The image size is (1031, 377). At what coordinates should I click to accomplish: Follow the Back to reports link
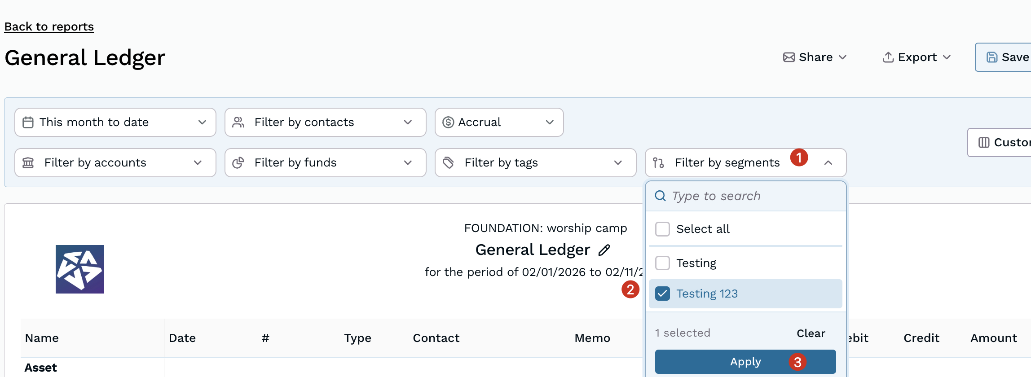point(49,26)
